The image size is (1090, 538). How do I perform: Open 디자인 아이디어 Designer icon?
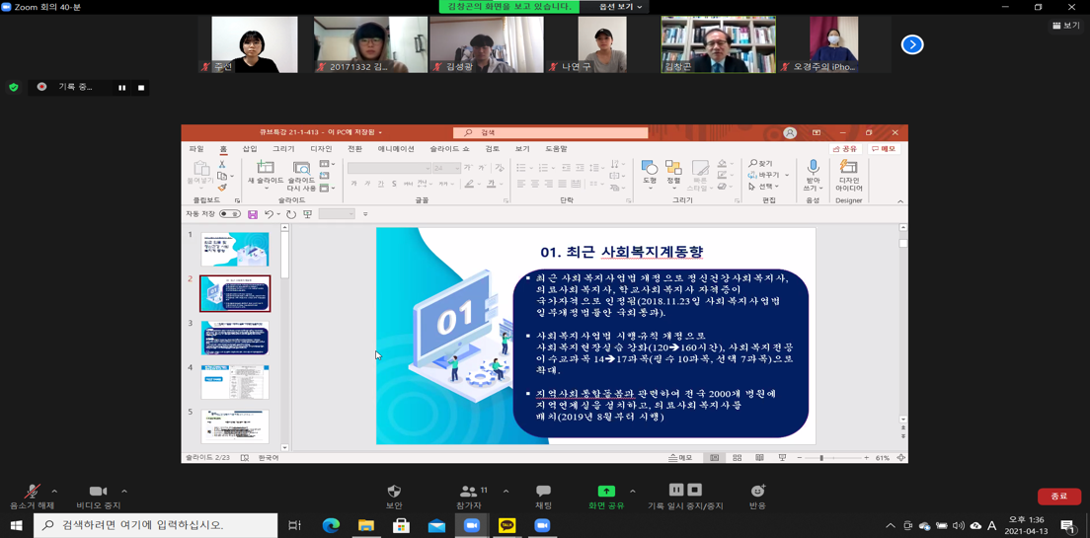pos(848,170)
